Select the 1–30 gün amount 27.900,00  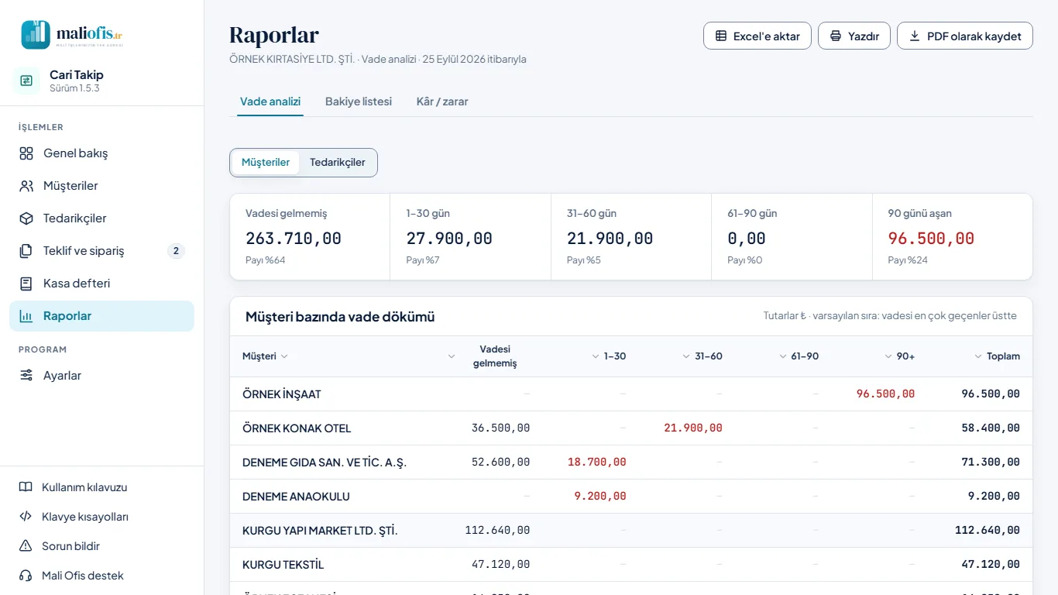pyautogui.click(x=449, y=239)
